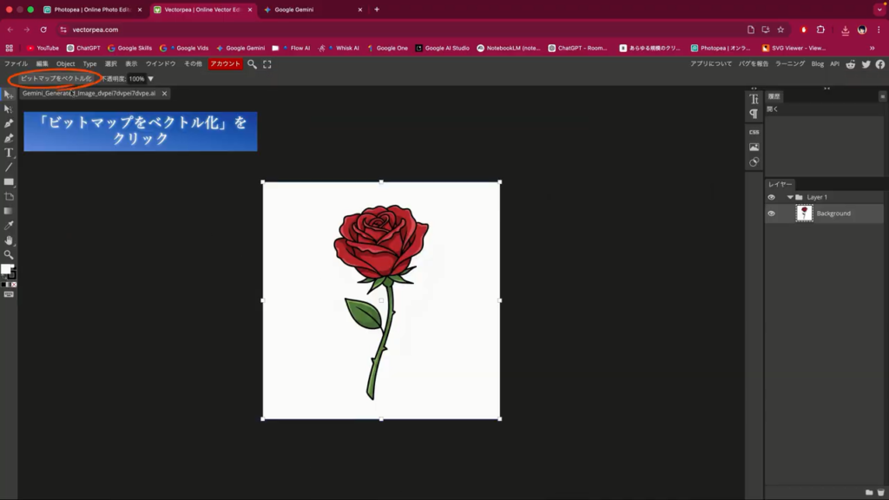This screenshot has height=500, width=889.
Task: Open the CSS panel icon
Action: (x=754, y=132)
